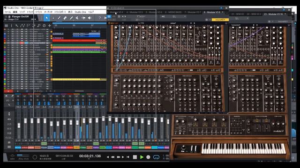Select the Mute tool
Image resolution: width=300 pixels, height=168 pixels.
[x=77, y=18]
